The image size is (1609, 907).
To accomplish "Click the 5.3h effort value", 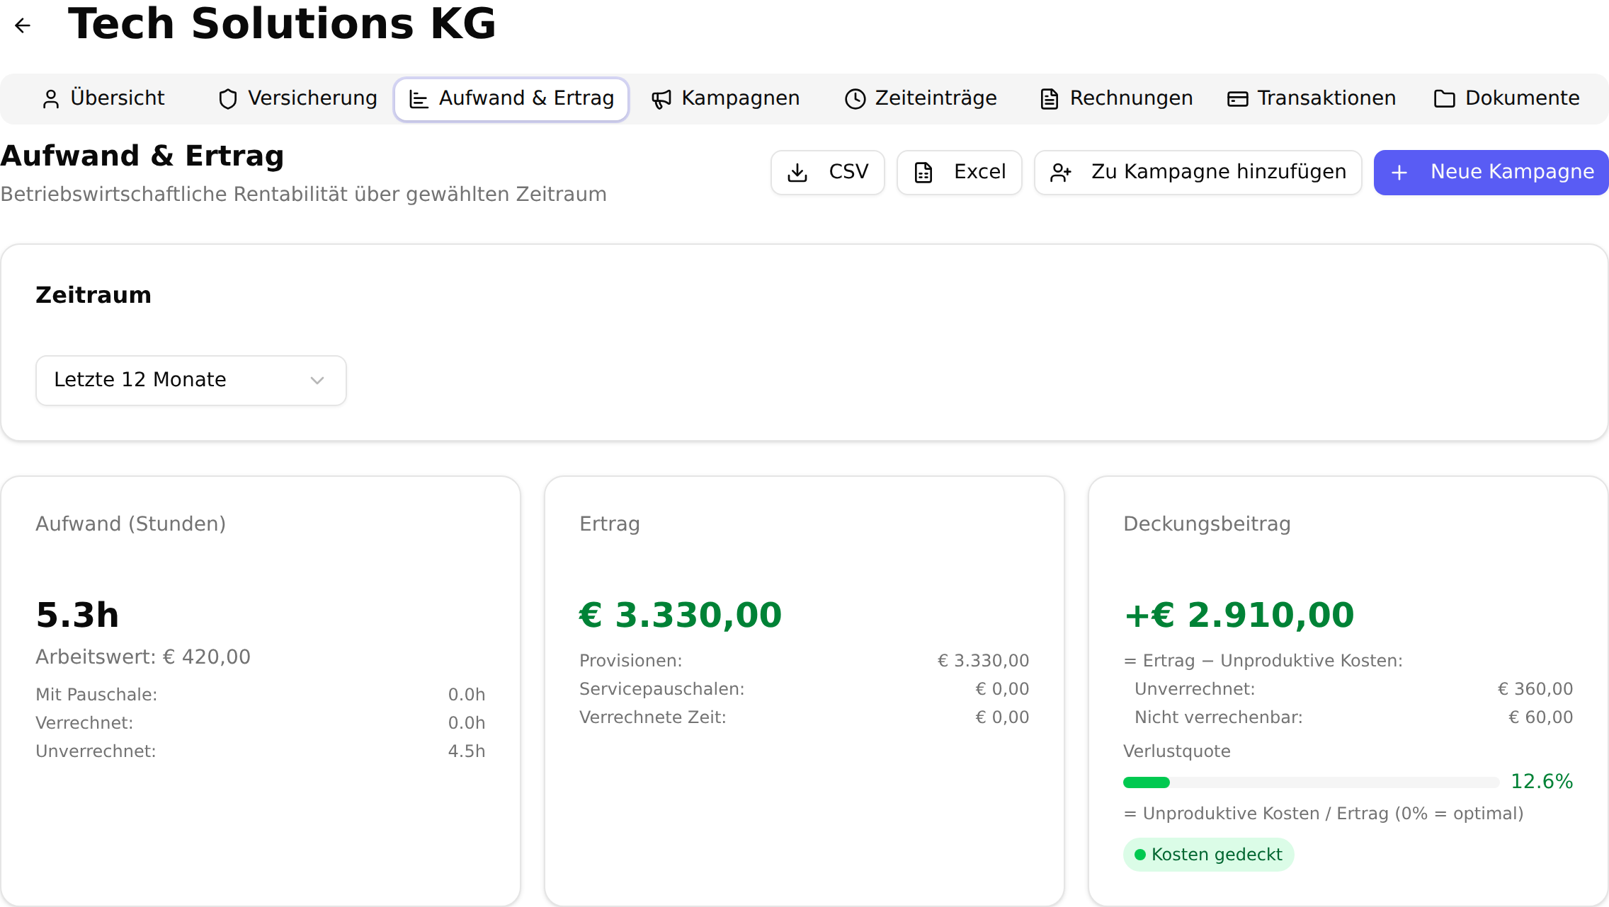I will (x=78, y=615).
